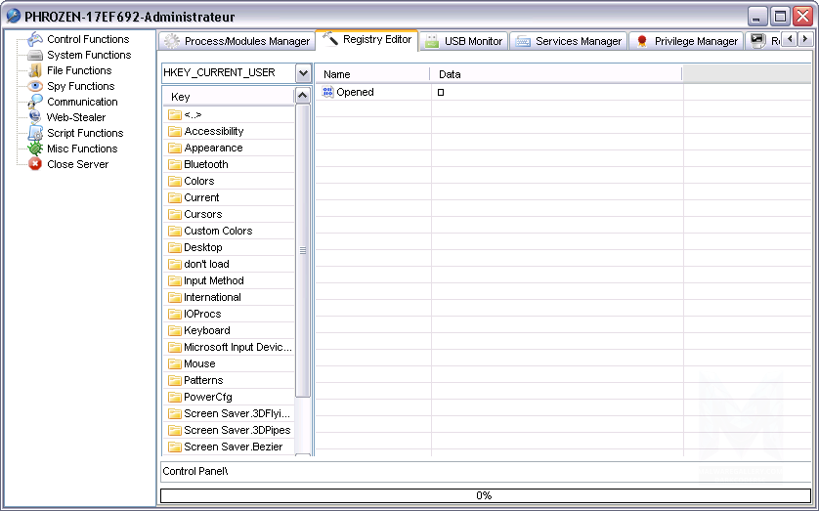Open the Misc Functions tree item

(x=81, y=149)
